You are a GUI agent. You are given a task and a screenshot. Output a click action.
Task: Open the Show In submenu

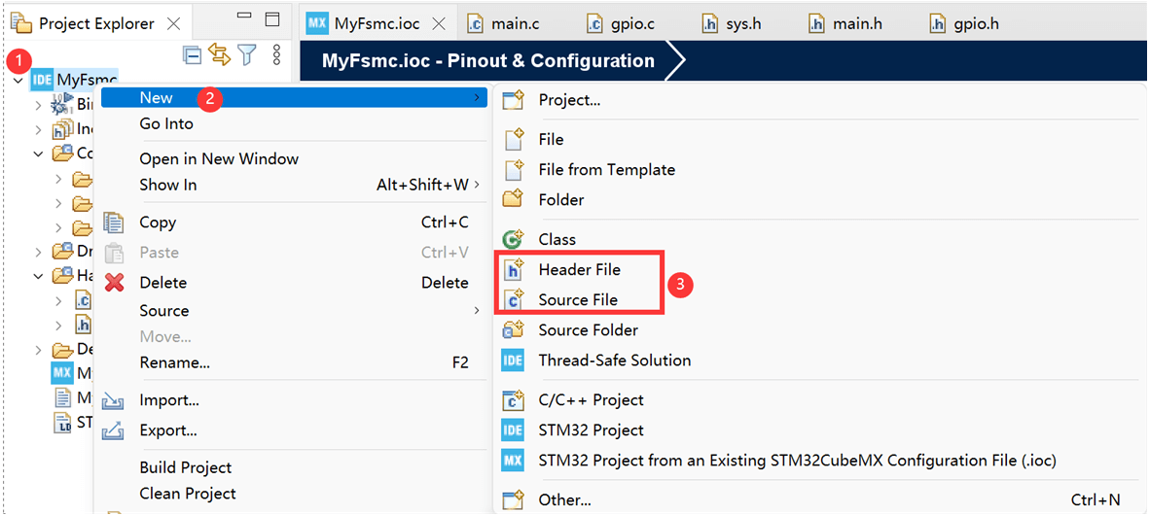click(x=167, y=185)
